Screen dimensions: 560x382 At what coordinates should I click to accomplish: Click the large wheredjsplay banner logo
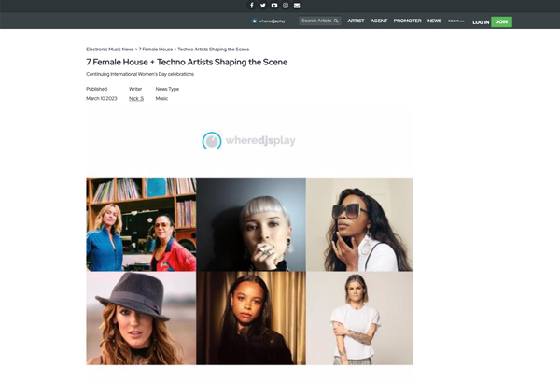(249, 141)
